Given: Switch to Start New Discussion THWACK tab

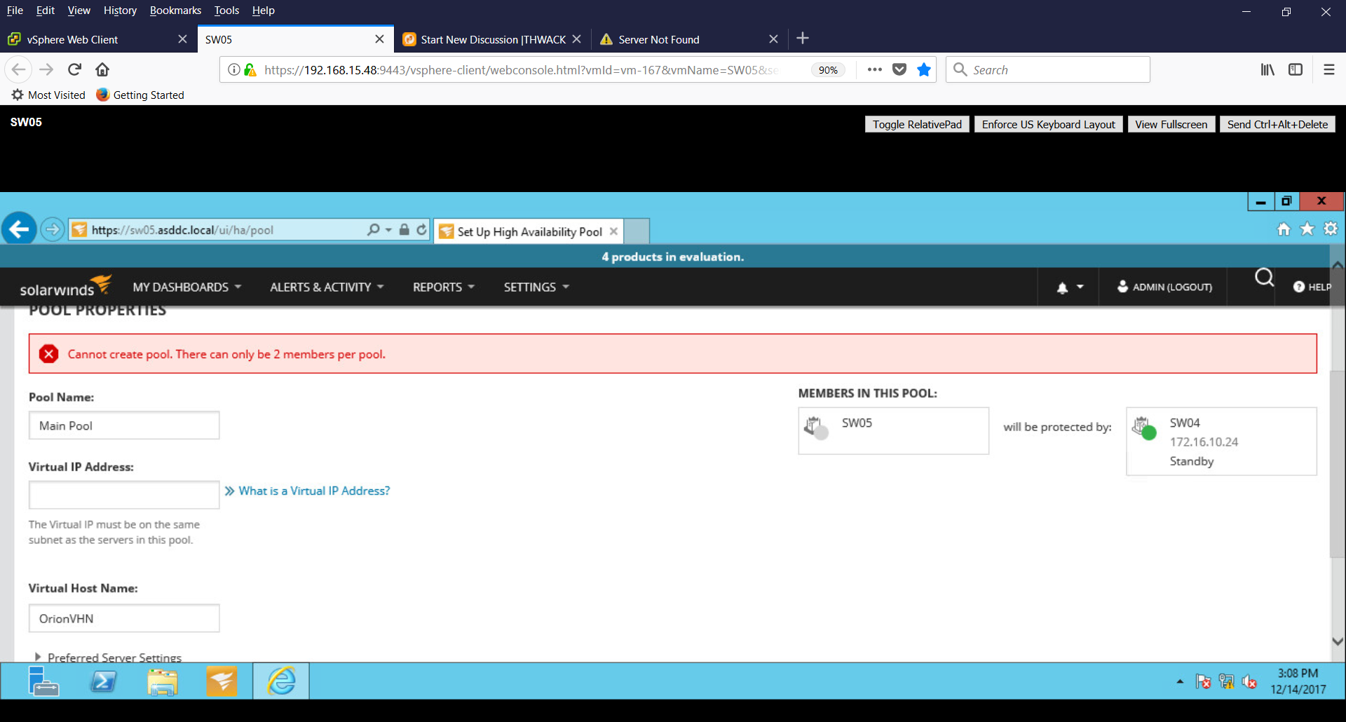Looking at the screenshot, I should [x=493, y=39].
